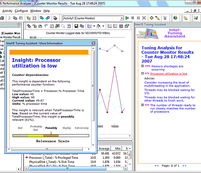Click the full grid icon in chart toolbar
Screen dimensions: 201x173
click(121, 26)
